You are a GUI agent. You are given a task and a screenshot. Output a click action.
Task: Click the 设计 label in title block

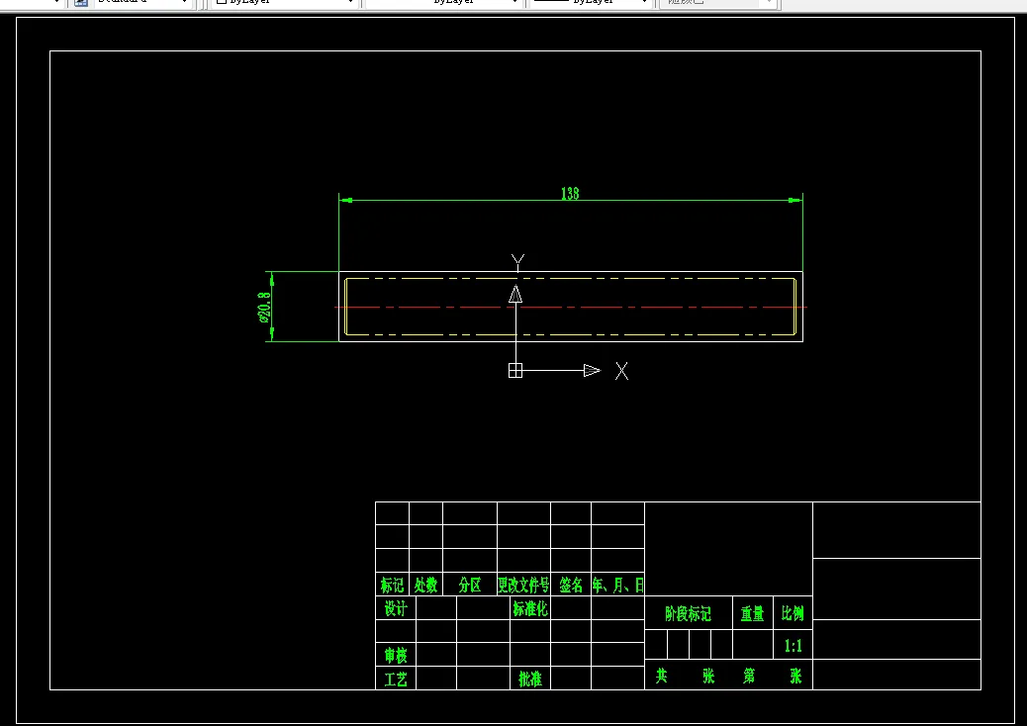396,609
